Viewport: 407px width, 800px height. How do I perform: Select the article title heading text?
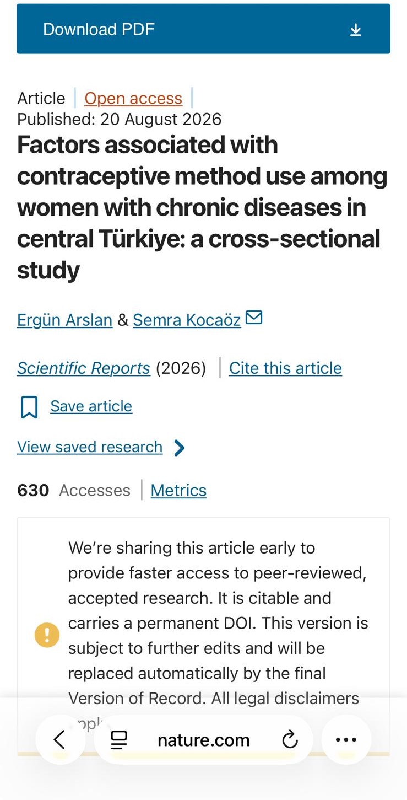[x=202, y=207]
